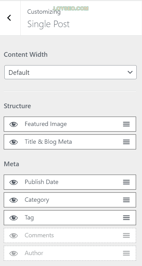Hide Featured Image with its eye icon
Viewport: 142px width, 266px height.
point(13,124)
